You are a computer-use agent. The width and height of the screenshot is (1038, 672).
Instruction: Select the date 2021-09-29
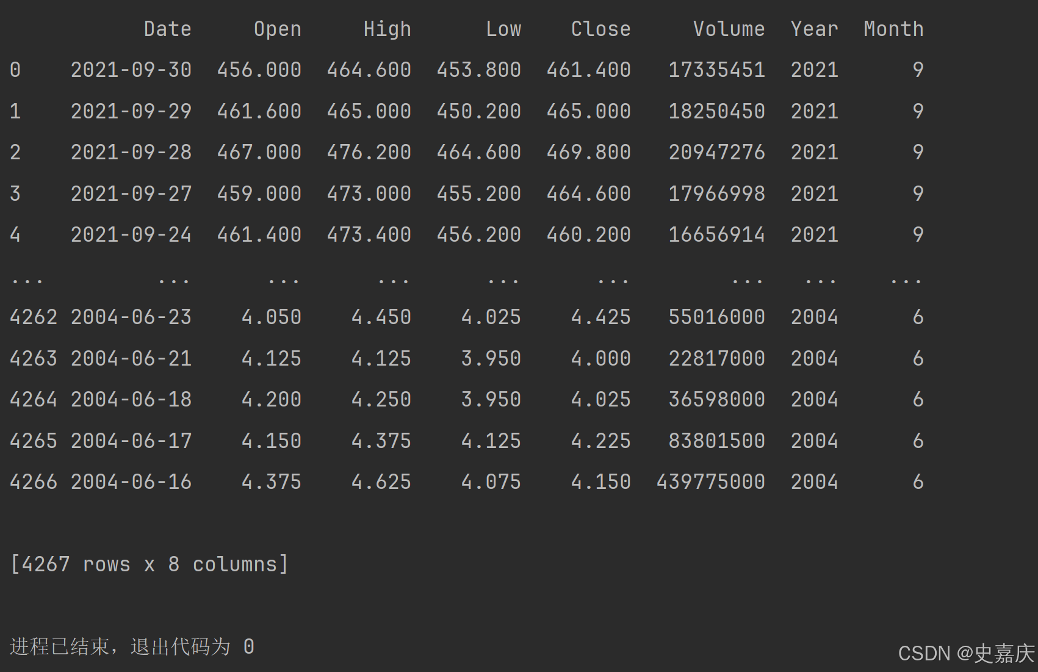coord(131,111)
